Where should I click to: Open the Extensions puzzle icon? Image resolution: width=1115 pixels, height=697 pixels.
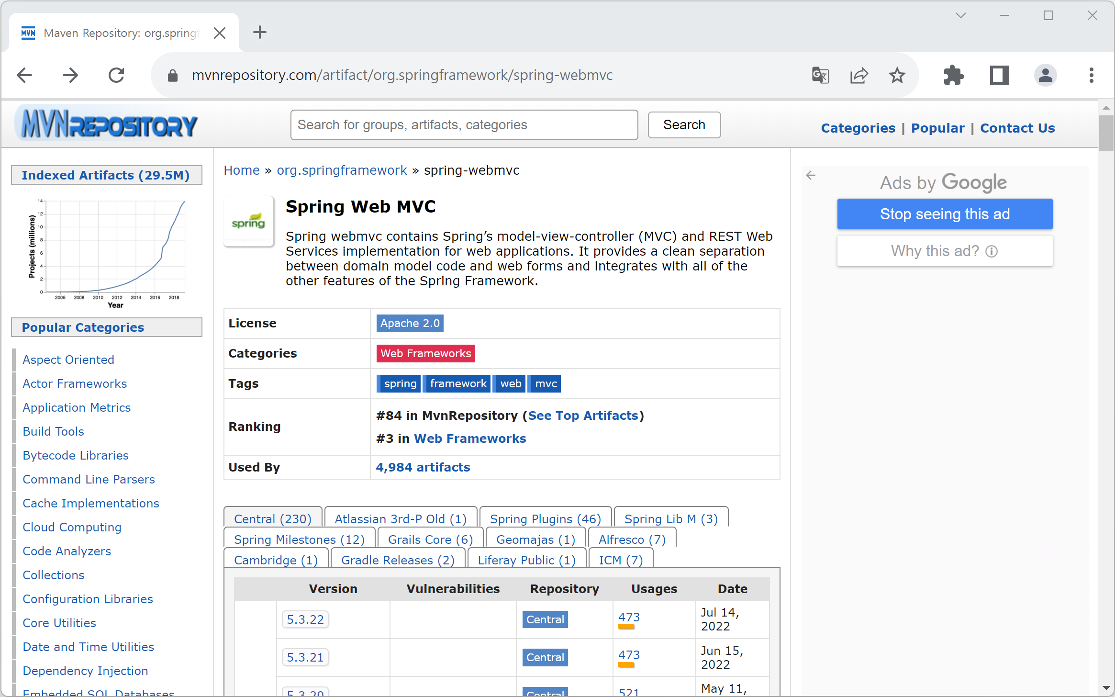point(953,75)
